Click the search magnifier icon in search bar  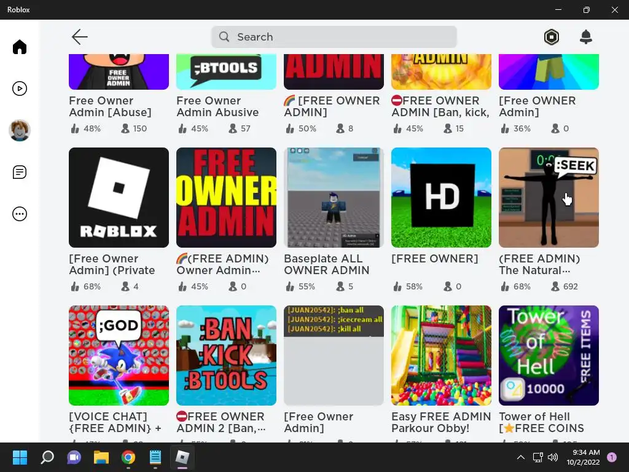[x=224, y=37]
